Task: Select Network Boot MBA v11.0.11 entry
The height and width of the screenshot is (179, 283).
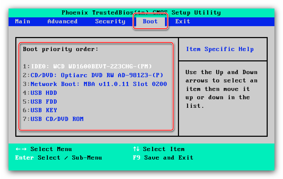Action: tap(95, 84)
